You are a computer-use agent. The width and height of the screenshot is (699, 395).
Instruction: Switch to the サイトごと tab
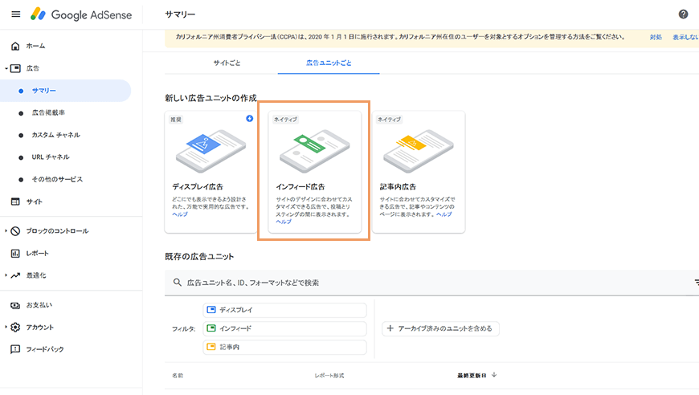tap(227, 63)
